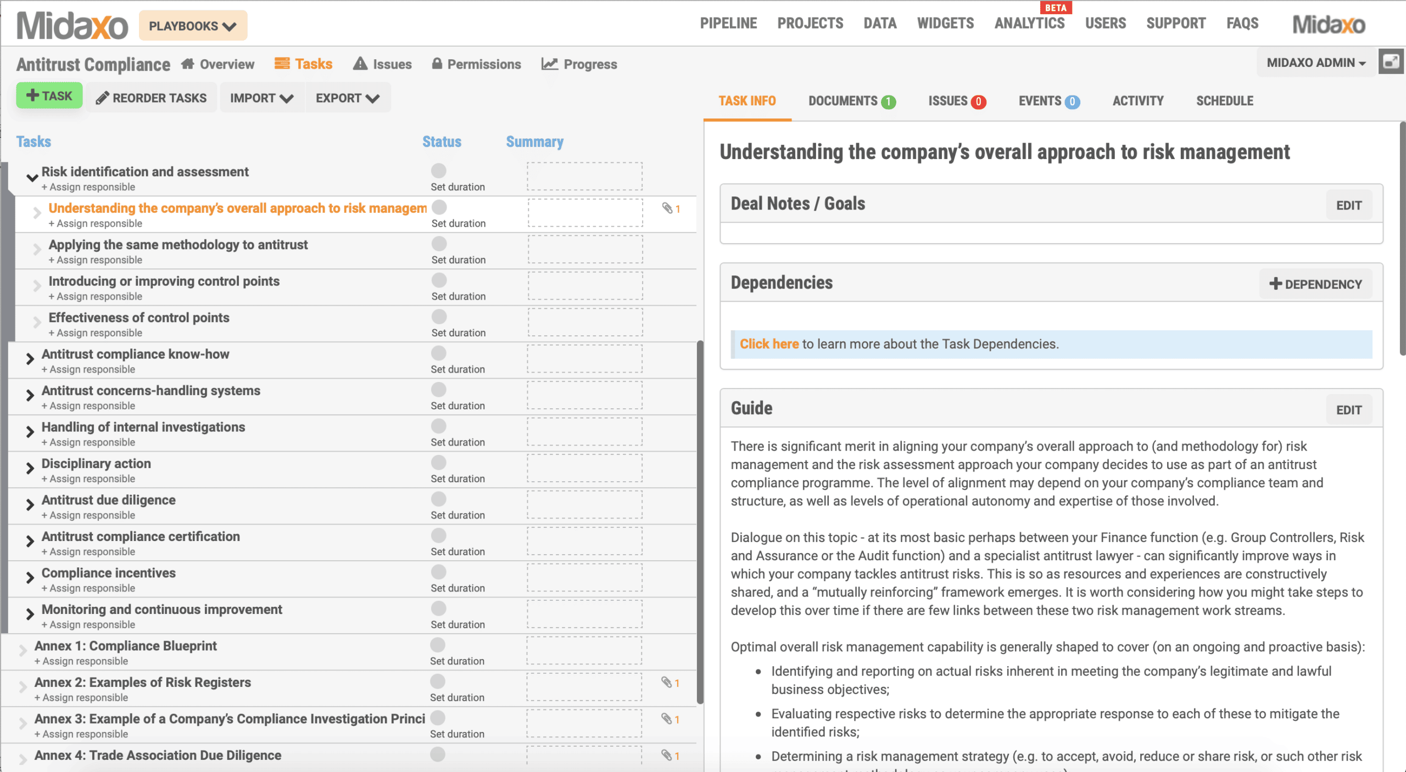
Task: Click the Progress chart icon
Action: coord(549,64)
